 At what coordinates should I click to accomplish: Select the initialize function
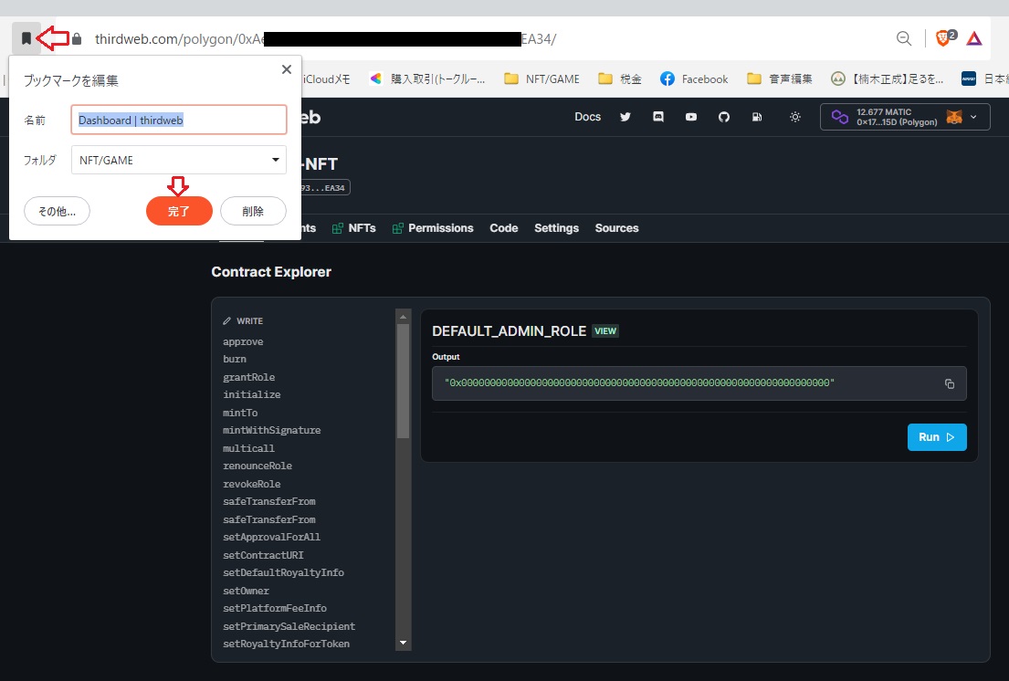(252, 394)
